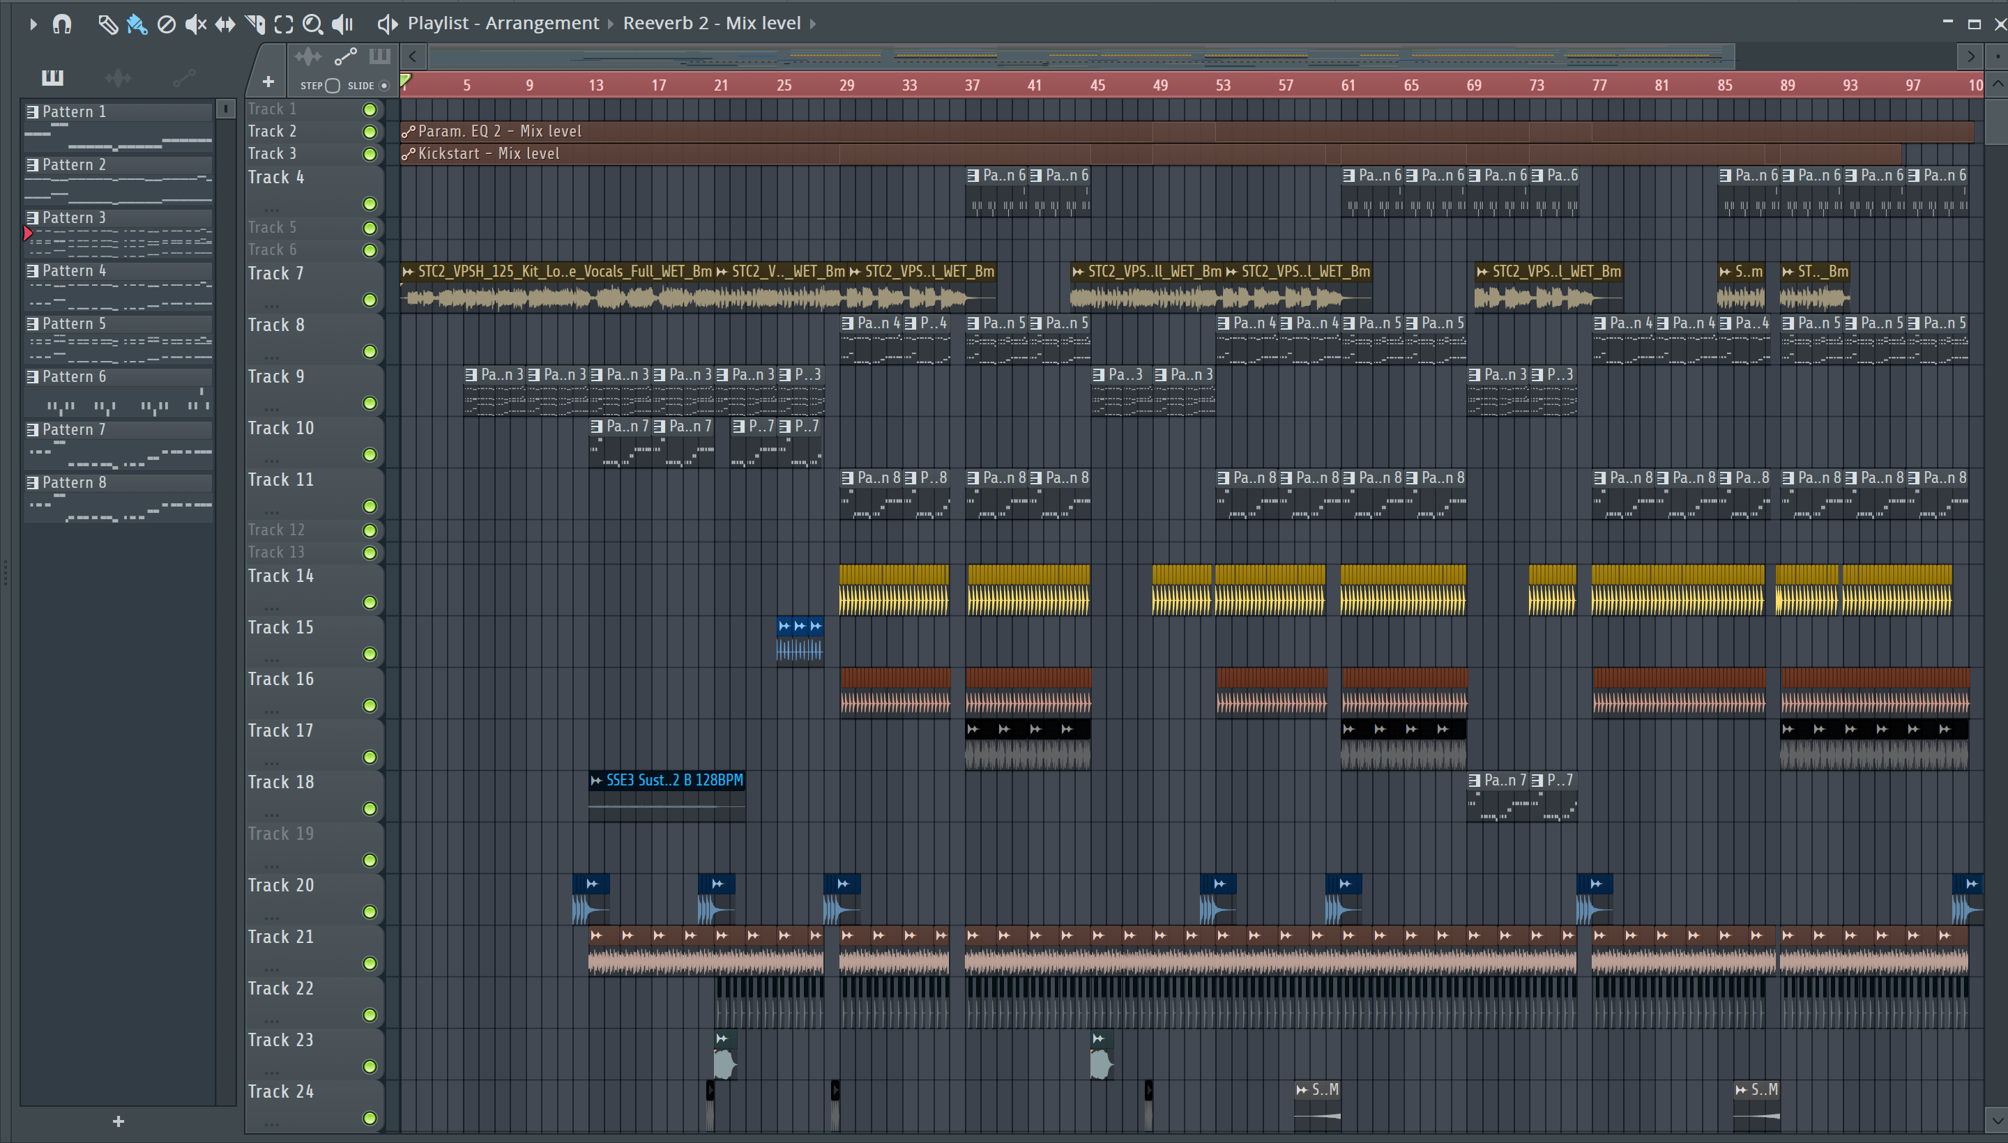The width and height of the screenshot is (2008, 1143).
Task: Click the vertical playlist scrollbar handle
Action: 1996,122
